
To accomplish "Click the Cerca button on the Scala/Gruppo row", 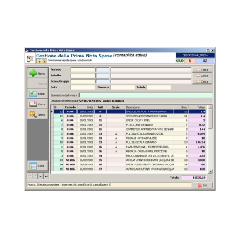I will tap(202, 81).
